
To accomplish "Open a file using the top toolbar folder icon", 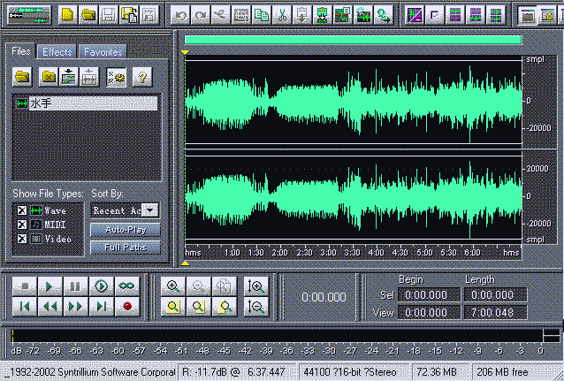I will (88, 15).
